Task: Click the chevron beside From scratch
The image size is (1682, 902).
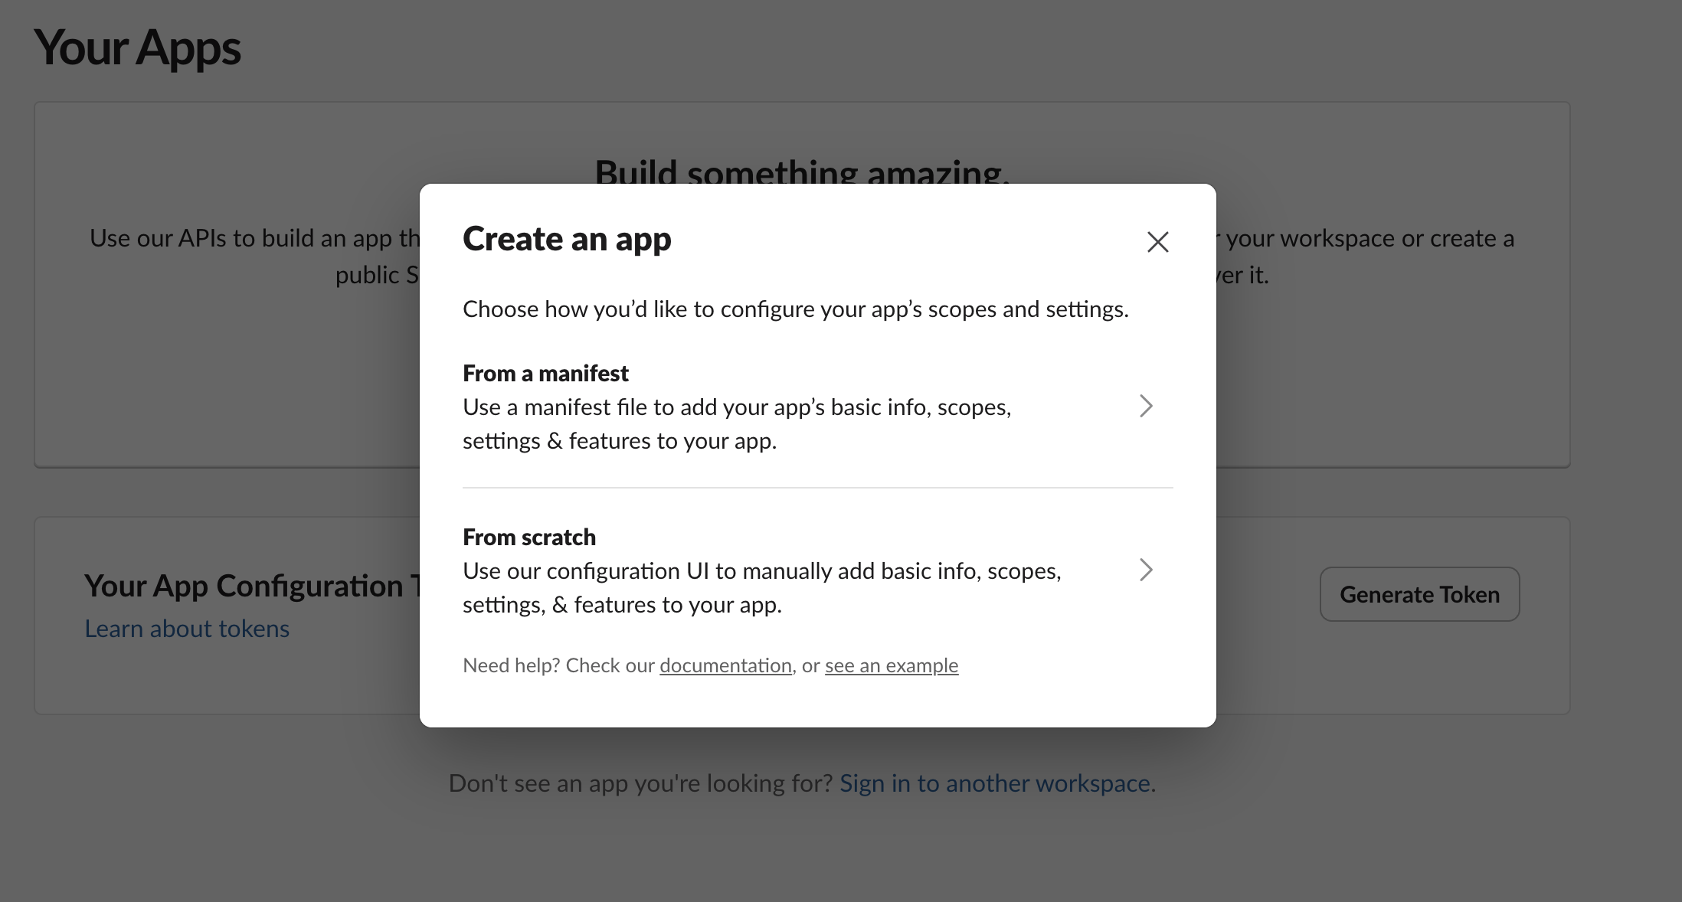Action: 1145,570
